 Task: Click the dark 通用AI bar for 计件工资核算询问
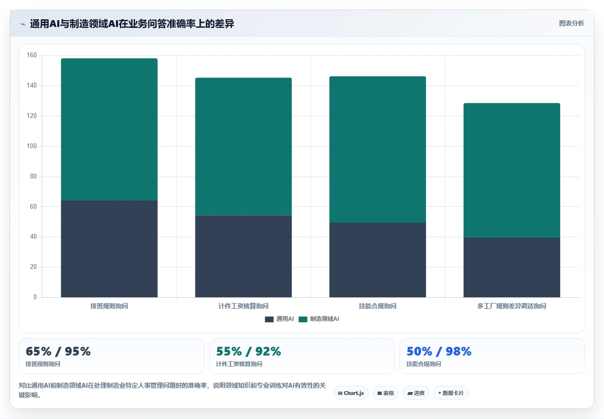244,256
